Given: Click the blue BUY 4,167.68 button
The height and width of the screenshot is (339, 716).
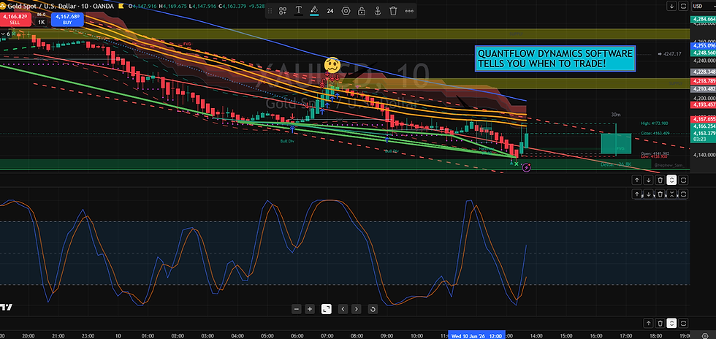Looking at the screenshot, I should [x=67, y=19].
